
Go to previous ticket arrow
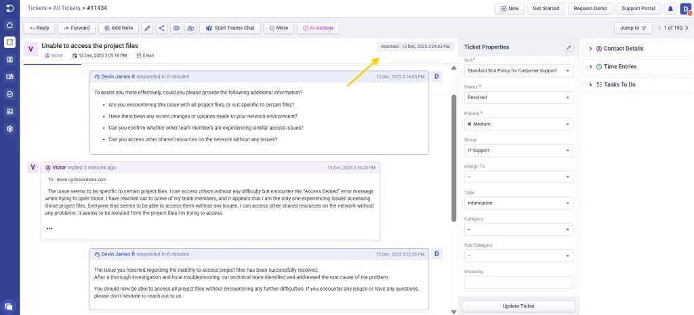659,28
